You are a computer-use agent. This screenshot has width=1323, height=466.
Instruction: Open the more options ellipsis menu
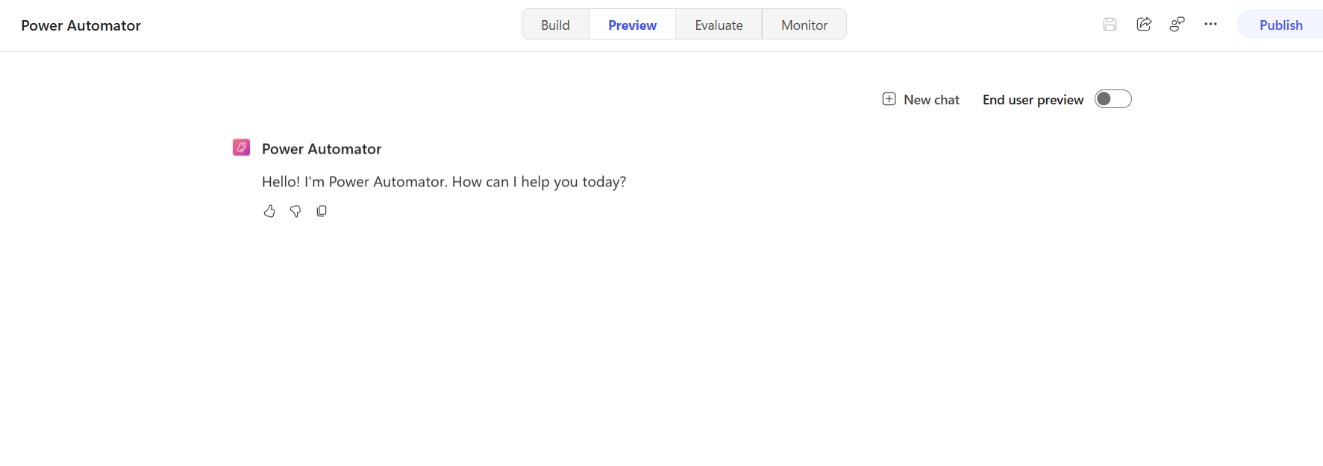(1210, 24)
